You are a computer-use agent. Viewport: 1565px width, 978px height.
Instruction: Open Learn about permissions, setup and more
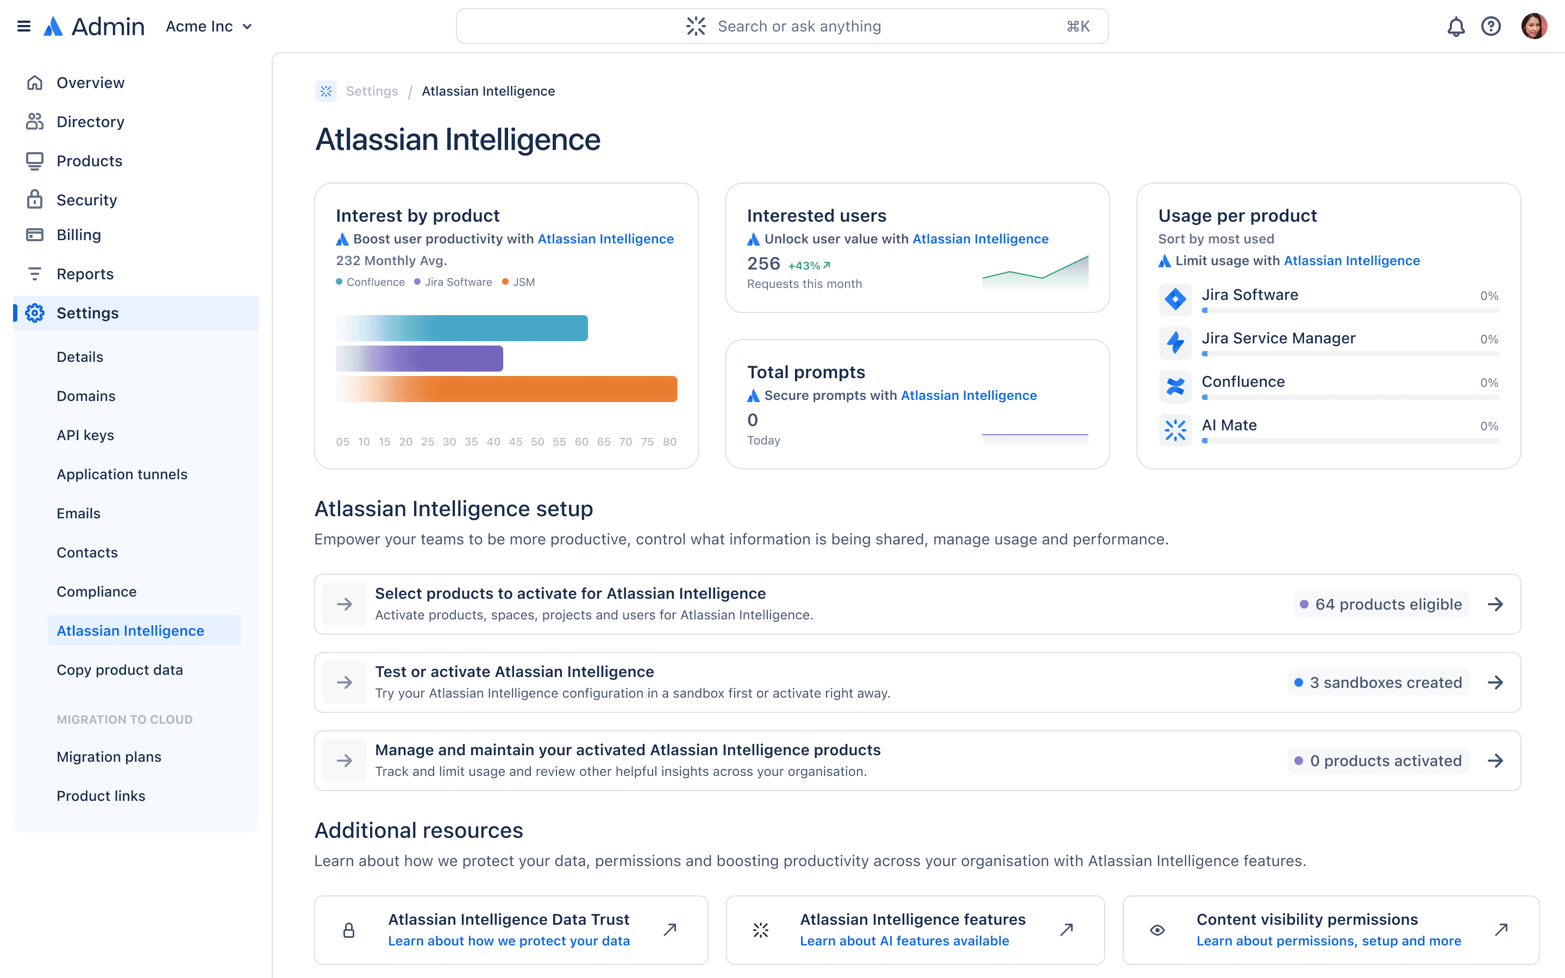click(x=1328, y=941)
